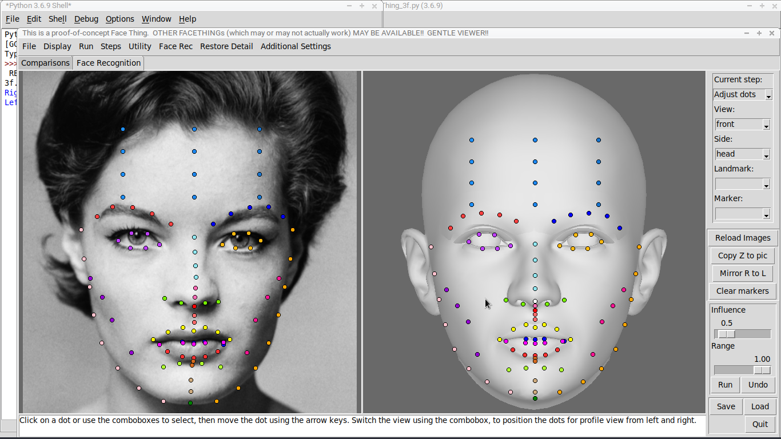Open the Additional Settings menu
This screenshot has width=781, height=439.
point(296,46)
